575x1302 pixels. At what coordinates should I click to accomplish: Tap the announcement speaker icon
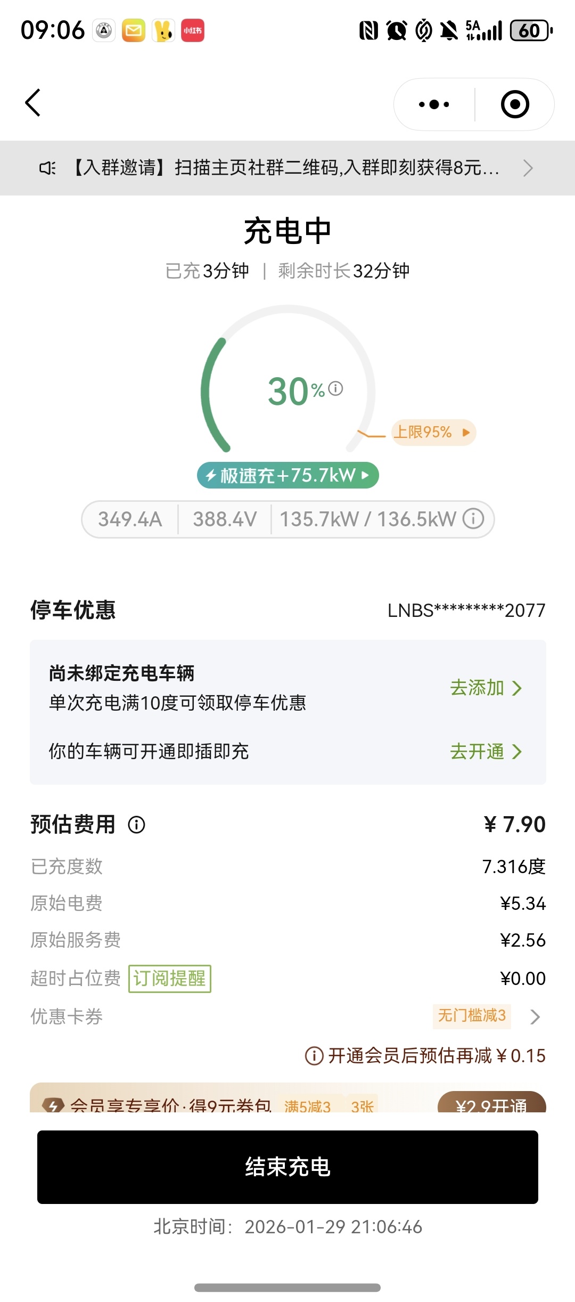47,168
